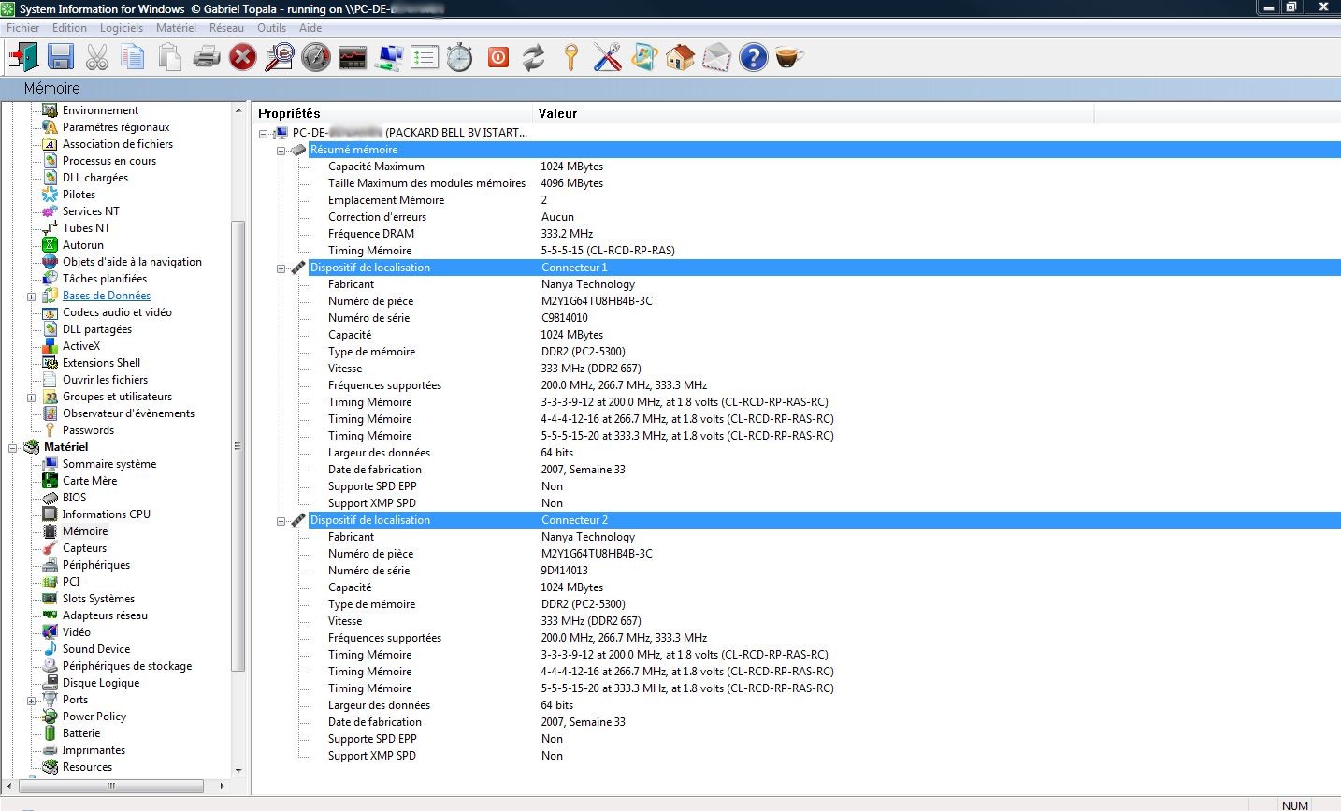Open the magnifier search toolbar icon
This screenshot has width=1341, height=811.
[x=279, y=58]
